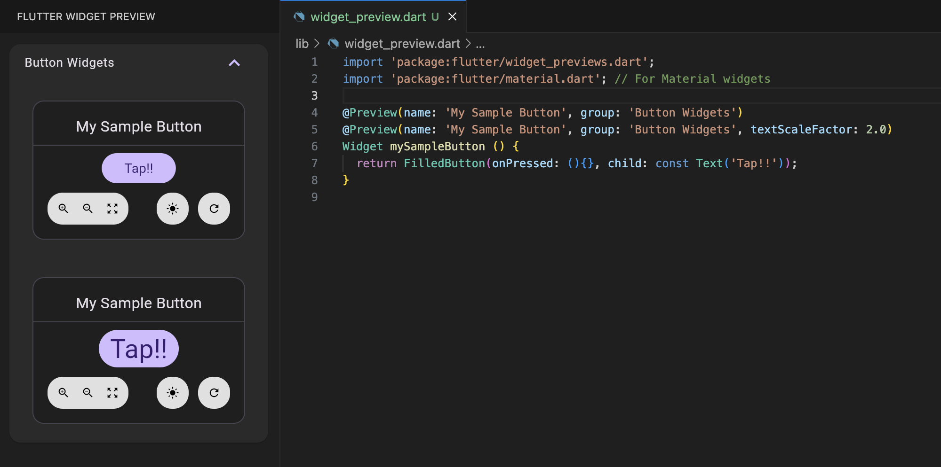
Task: Click line number 4 in the gutter
Action: click(314, 113)
